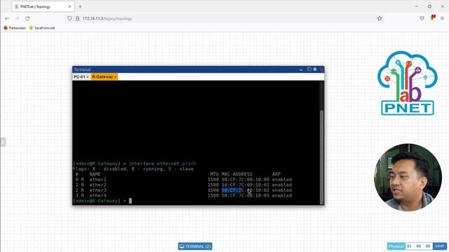Image resolution: width=449 pixels, height=252 pixels.
Task: Go back with the browser back arrow
Action: coord(7,18)
